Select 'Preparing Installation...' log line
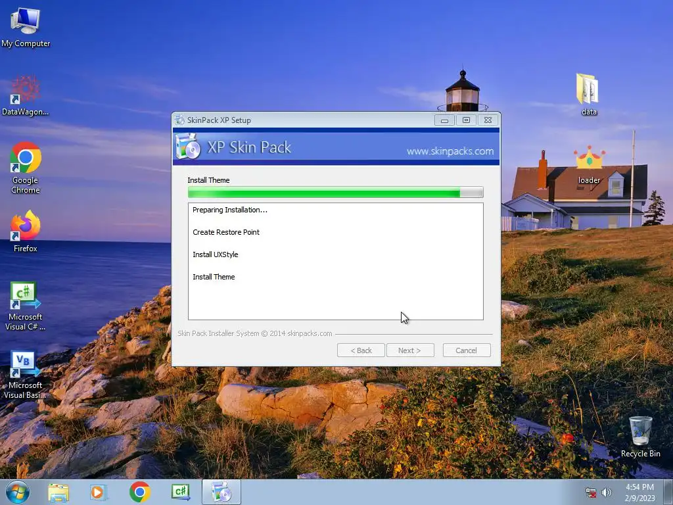Image resolution: width=673 pixels, height=505 pixels. 229,210
